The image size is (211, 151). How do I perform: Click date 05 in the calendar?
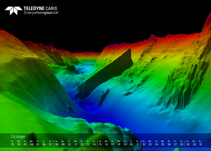(38, 144)
